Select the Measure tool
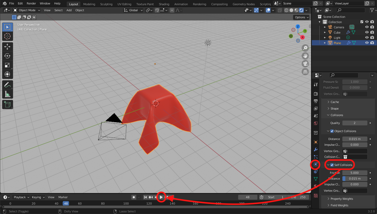The width and height of the screenshot is (377, 214). [7, 94]
